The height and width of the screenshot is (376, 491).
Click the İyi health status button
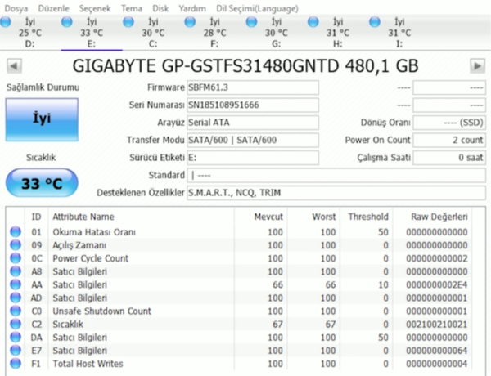pos(42,119)
